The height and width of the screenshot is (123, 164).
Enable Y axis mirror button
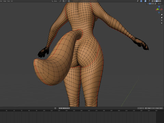(151, 4)
